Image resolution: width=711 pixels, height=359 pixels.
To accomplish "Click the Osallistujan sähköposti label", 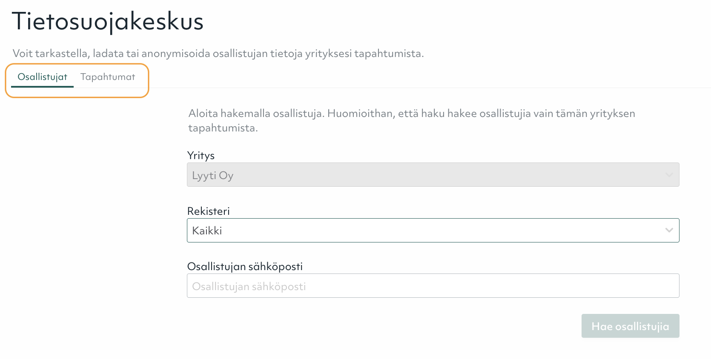I will 245,267.
